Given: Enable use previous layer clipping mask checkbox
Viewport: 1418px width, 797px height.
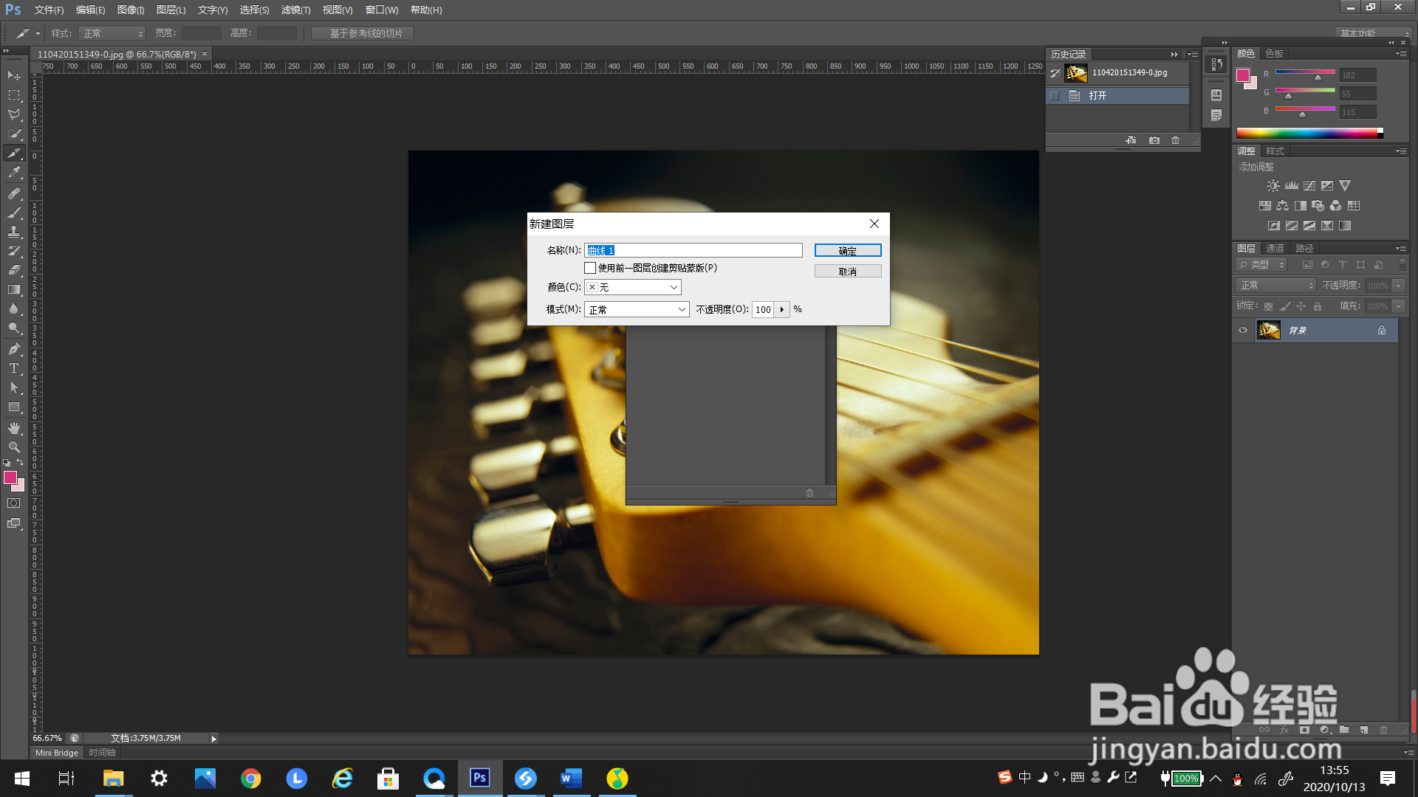Looking at the screenshot, I should [590, 268].
